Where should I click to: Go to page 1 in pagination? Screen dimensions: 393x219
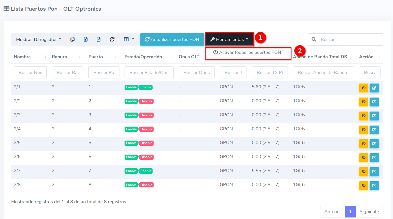click(350, 212)
